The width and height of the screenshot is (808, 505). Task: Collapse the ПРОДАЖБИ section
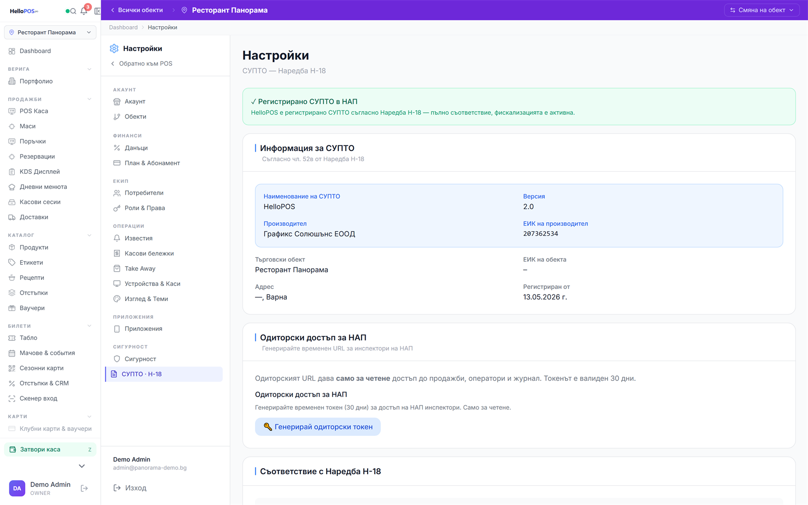pyautogui.click(x=89, y=99)
